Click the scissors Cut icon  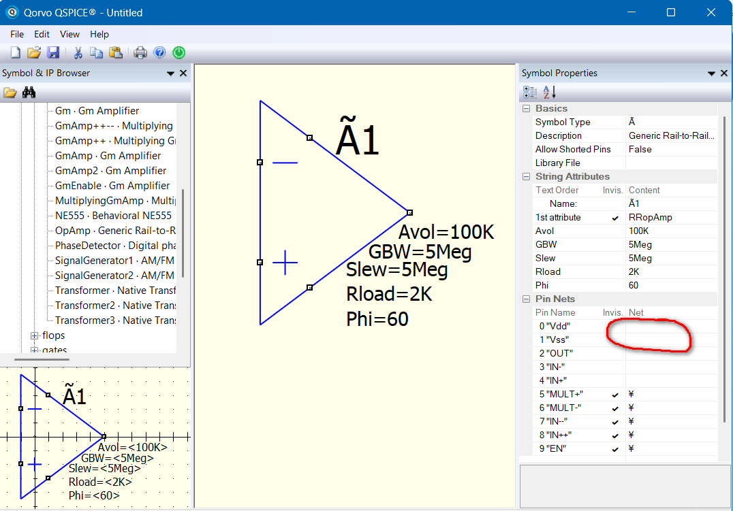pyautogui.click(x=78, y=53)
